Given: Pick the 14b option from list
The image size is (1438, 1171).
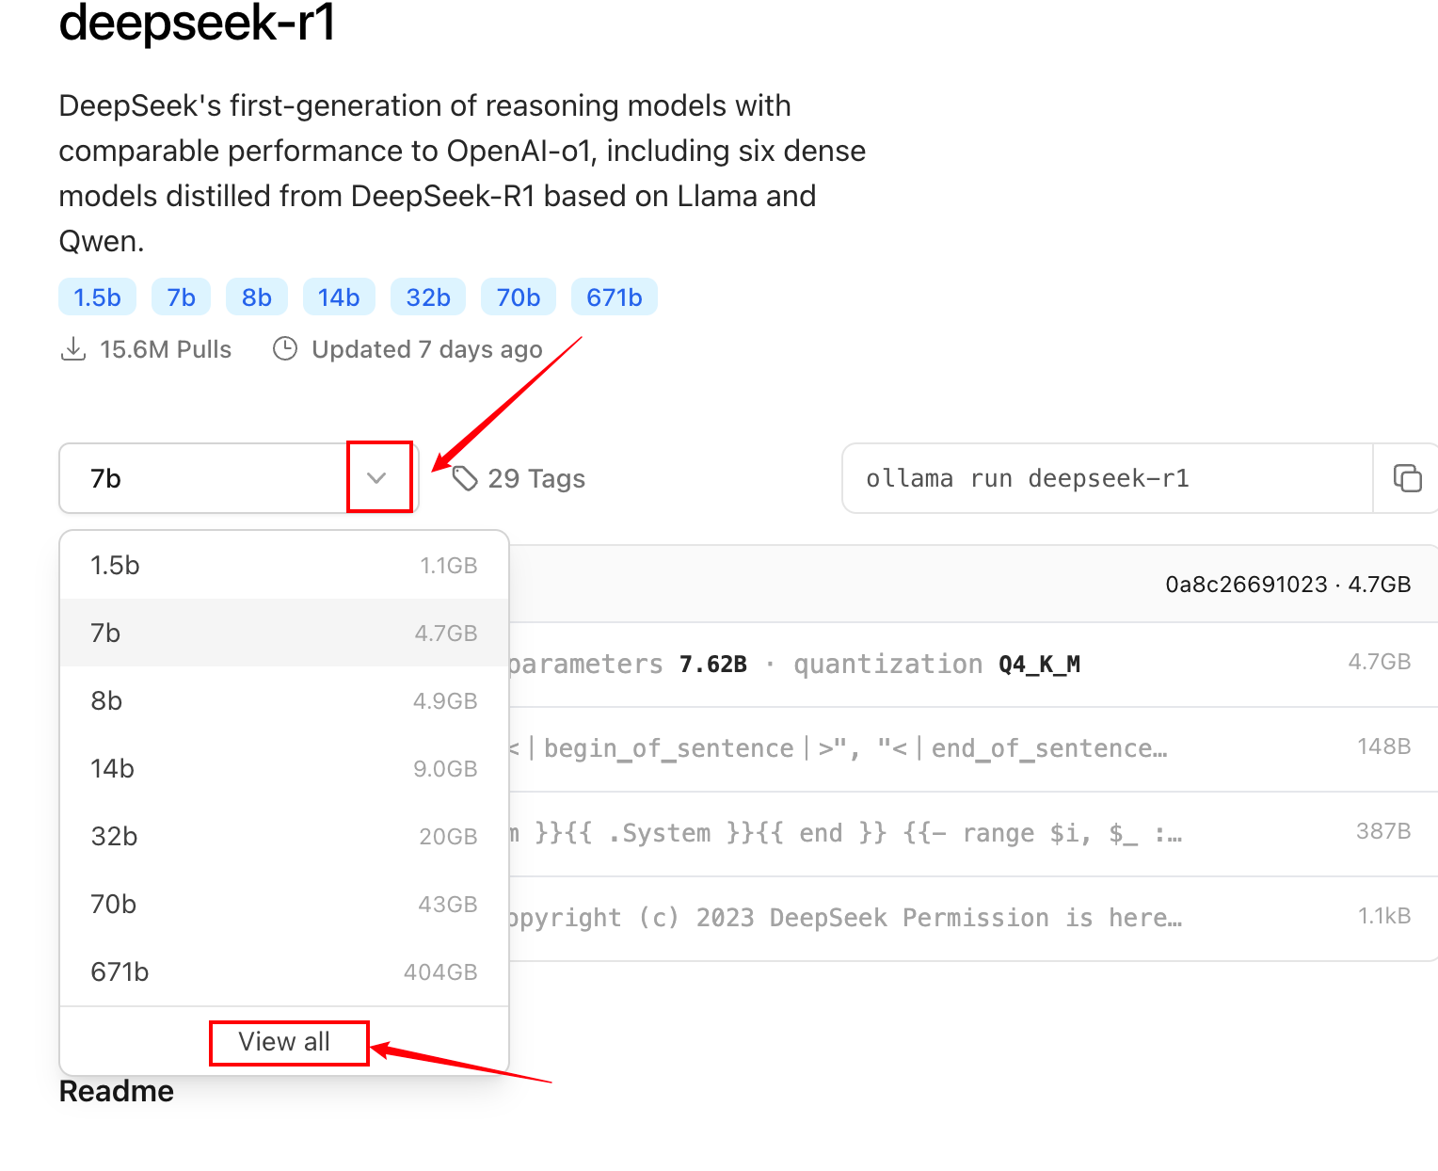Looking at the screenshot, I should point(283,768).
